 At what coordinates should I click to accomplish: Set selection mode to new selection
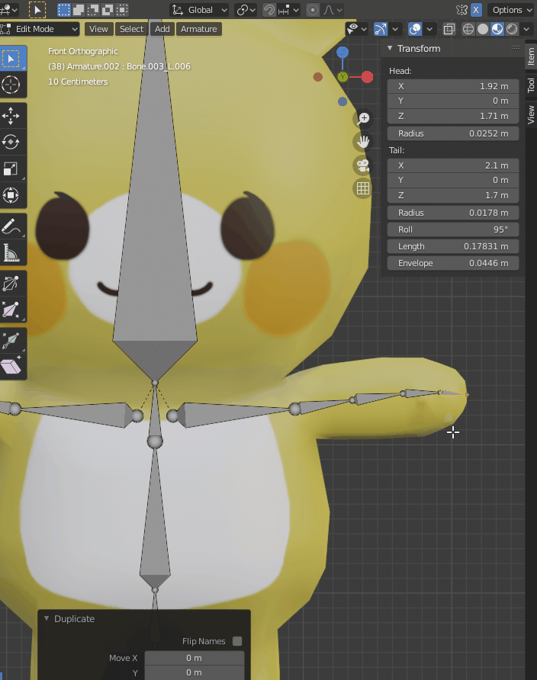click(64, 10)
